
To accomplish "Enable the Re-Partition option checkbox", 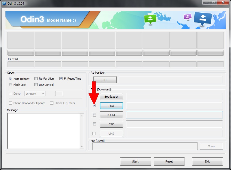I will tap(36, 79).
